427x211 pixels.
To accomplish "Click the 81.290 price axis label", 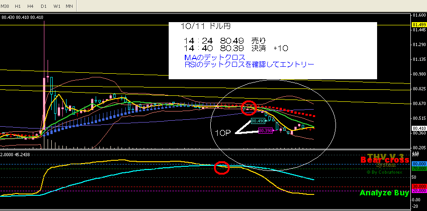I will click(419, 44).
